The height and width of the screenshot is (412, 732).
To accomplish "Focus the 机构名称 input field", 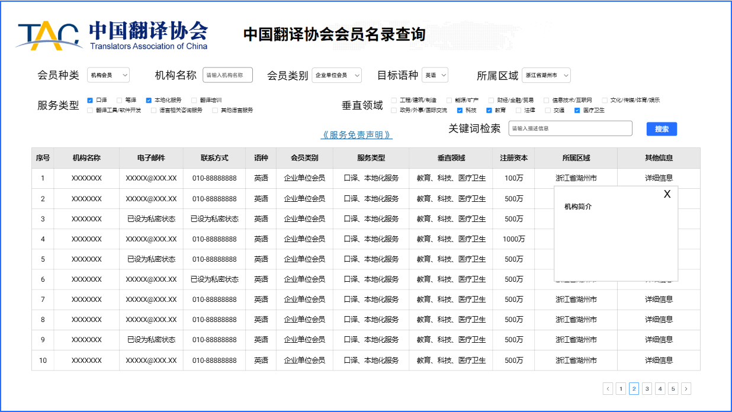I will click(227, 75).
